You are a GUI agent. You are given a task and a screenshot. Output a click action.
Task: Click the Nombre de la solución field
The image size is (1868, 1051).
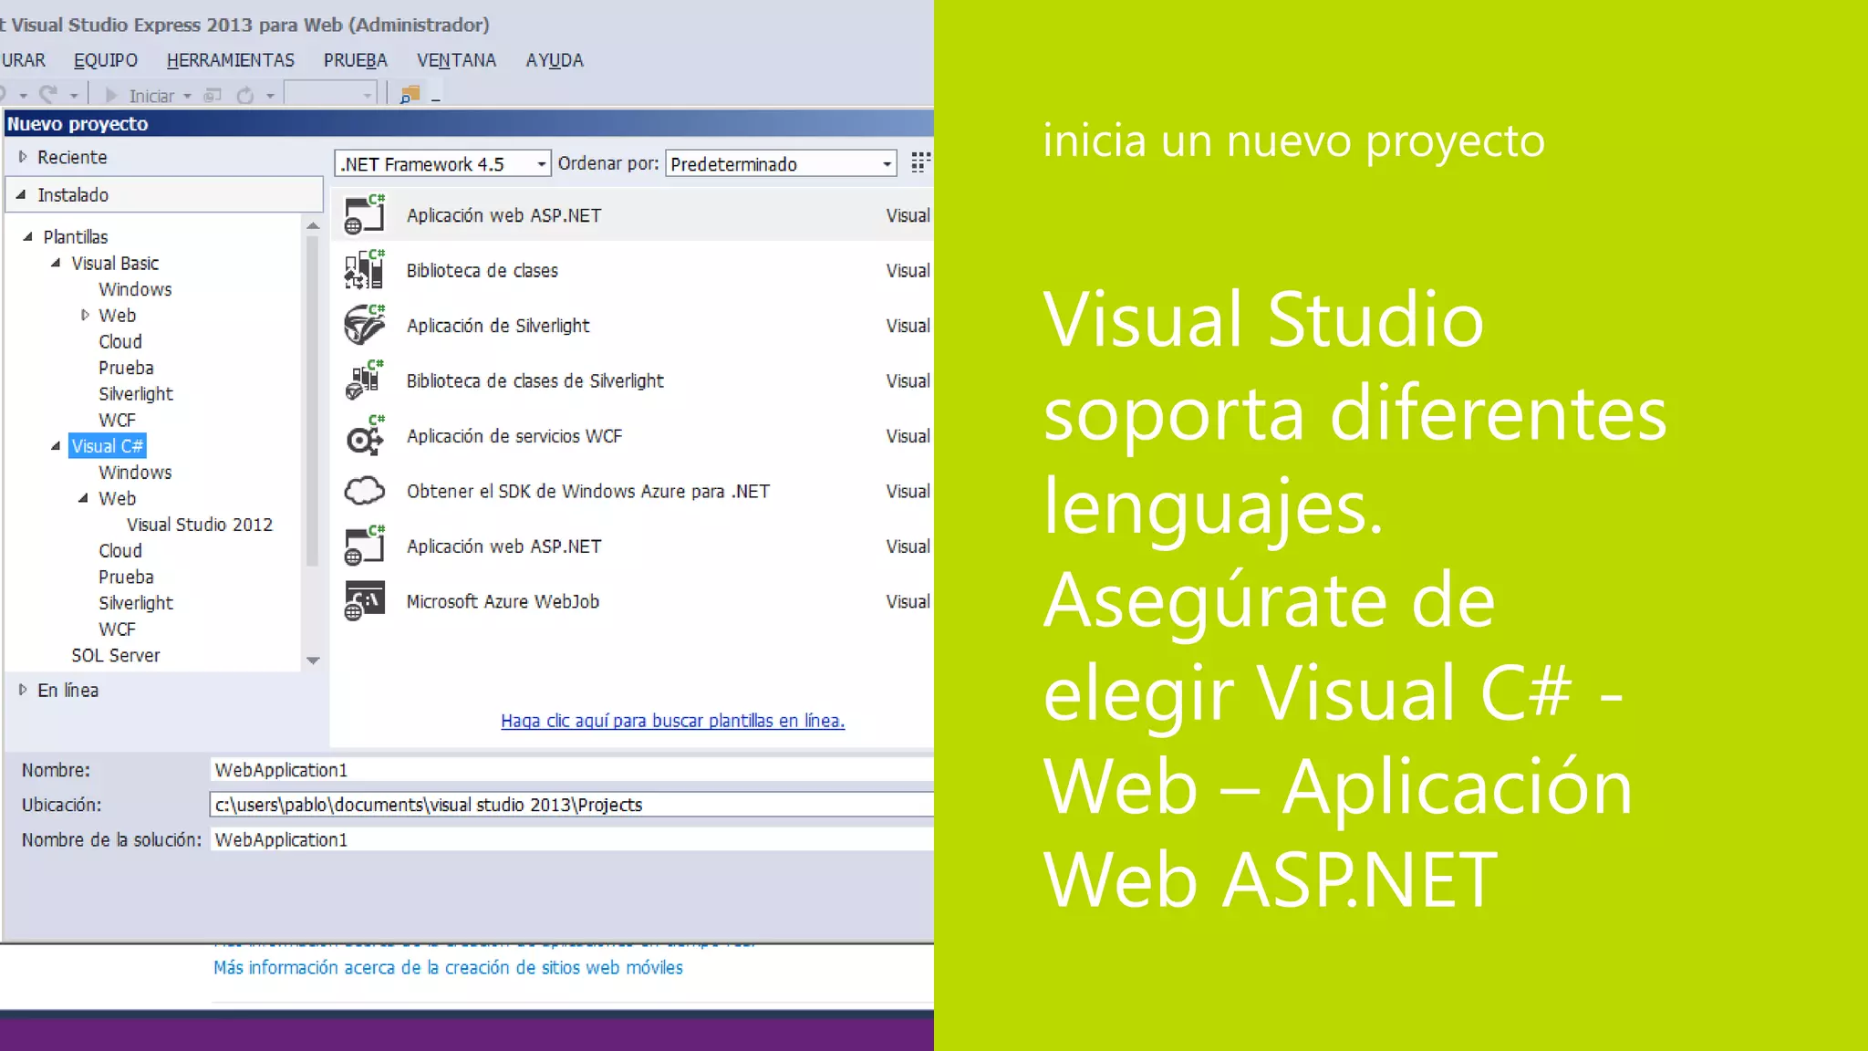572,839
